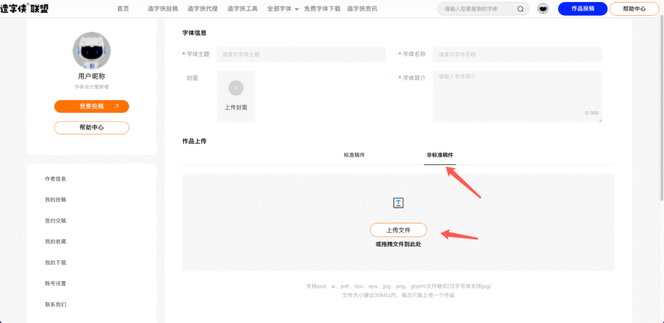
Task: Click the upload arrow icon in drop area
Action: [398, 203]
